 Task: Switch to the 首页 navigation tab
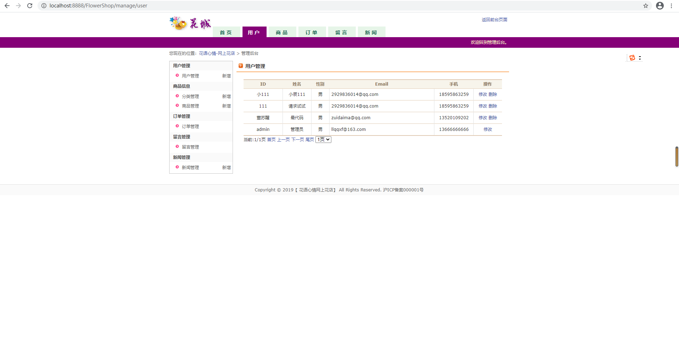(226, 32)
